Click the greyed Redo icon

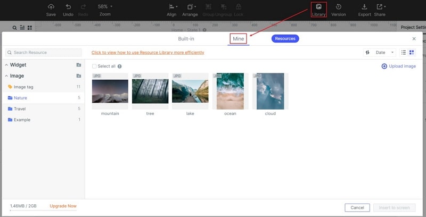(x=83, y=7)
